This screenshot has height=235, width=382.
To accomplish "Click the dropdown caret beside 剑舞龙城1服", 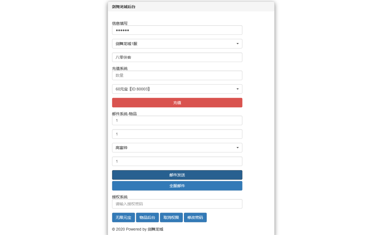I will pyautogui.click(x=238, y=44).
